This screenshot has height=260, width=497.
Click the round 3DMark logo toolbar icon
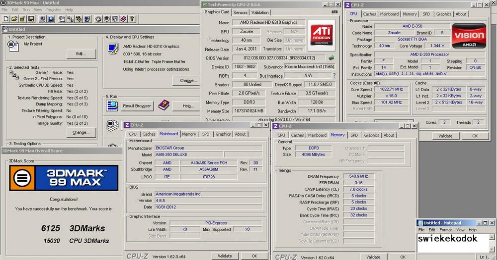107,19
